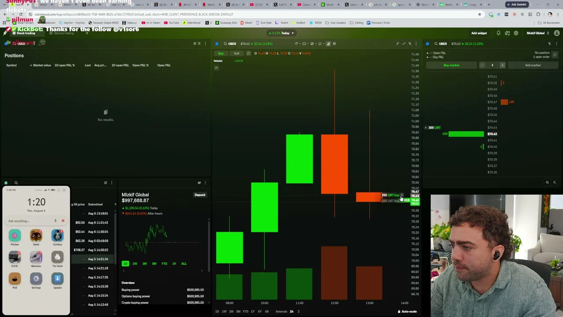
Task: Cancel the 350 LMT order in ladder
Action: [426, 128]
